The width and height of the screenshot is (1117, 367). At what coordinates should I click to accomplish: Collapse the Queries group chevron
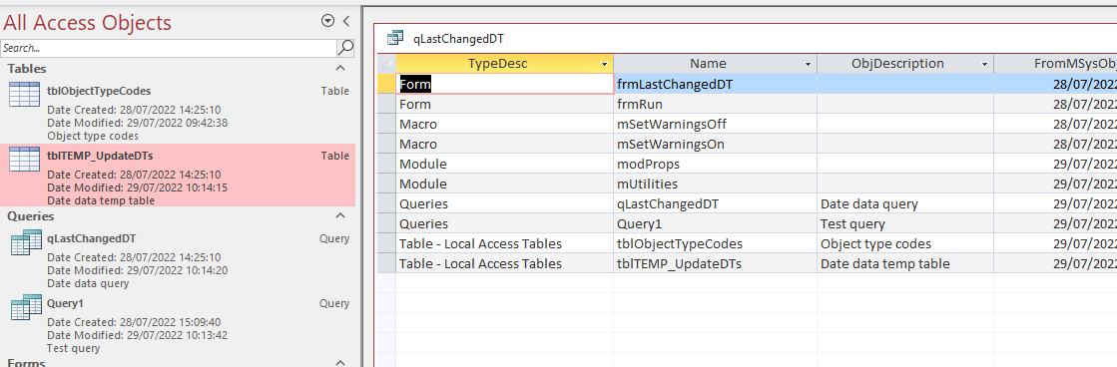[x=340, y=215]
